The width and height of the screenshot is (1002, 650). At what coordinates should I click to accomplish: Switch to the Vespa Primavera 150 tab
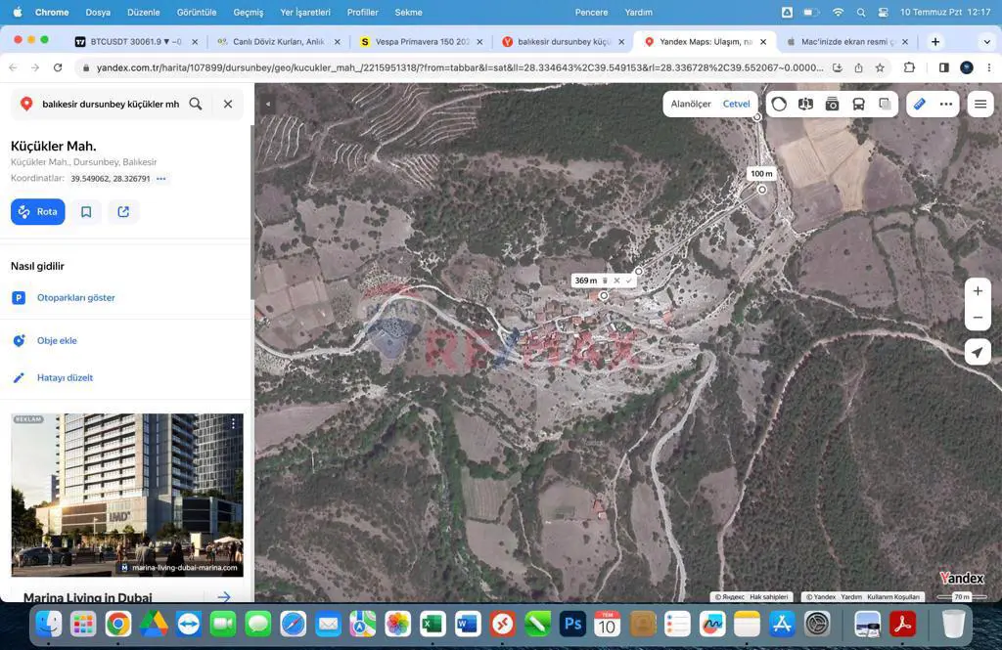(x=423, y=41)
